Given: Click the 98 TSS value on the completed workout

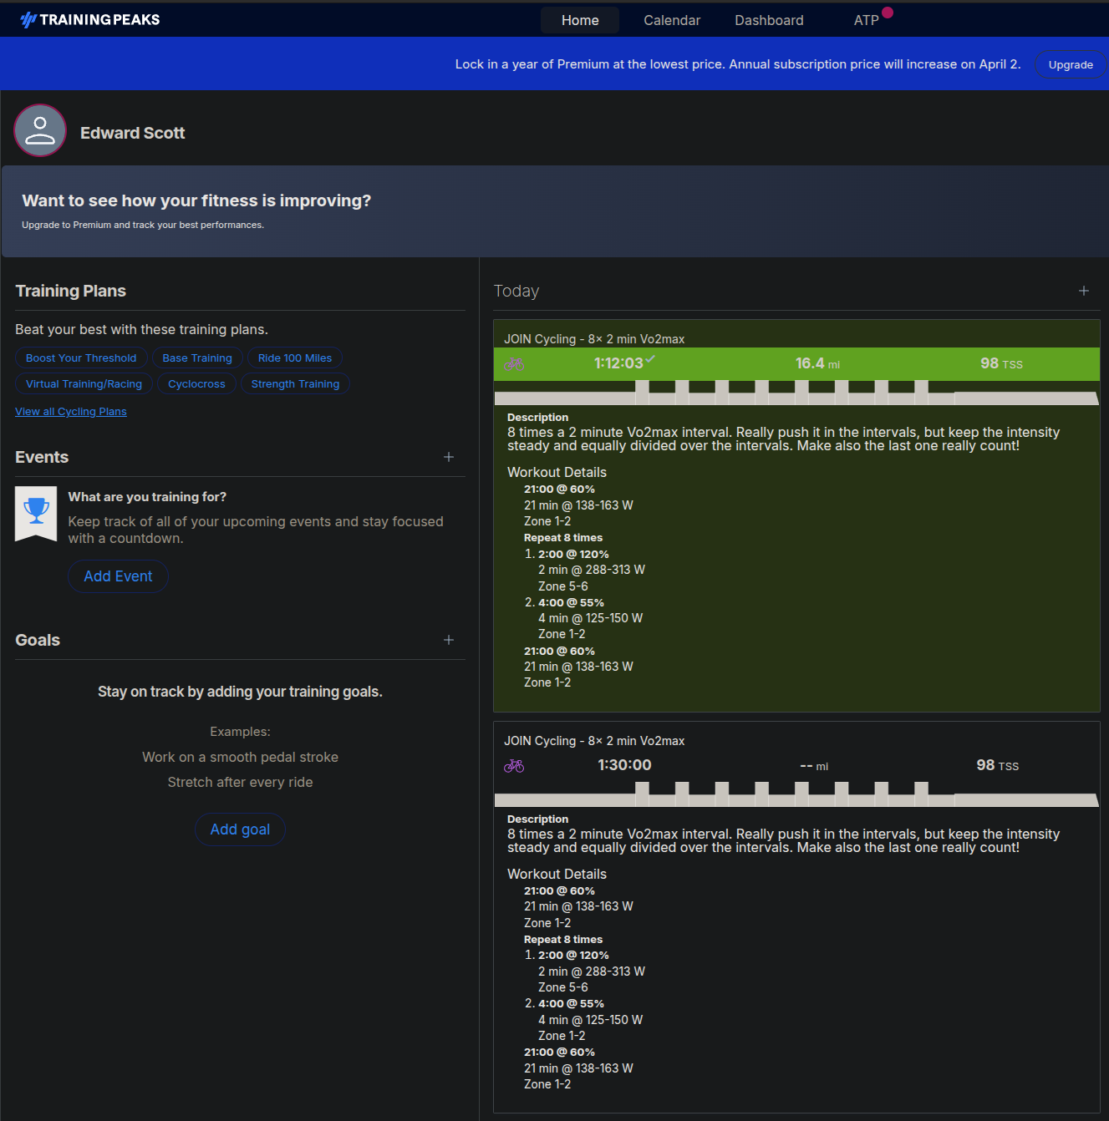Looking at the screenshot, I should pos(1001,363).
